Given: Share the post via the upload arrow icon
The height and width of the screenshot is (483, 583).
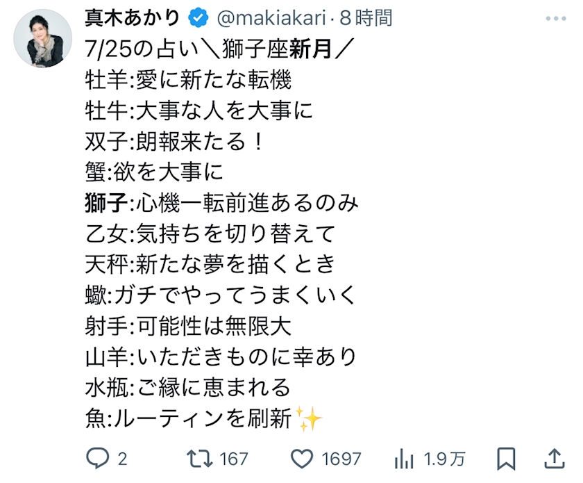Looking at the screenshot, I should [x=555, y=459].
